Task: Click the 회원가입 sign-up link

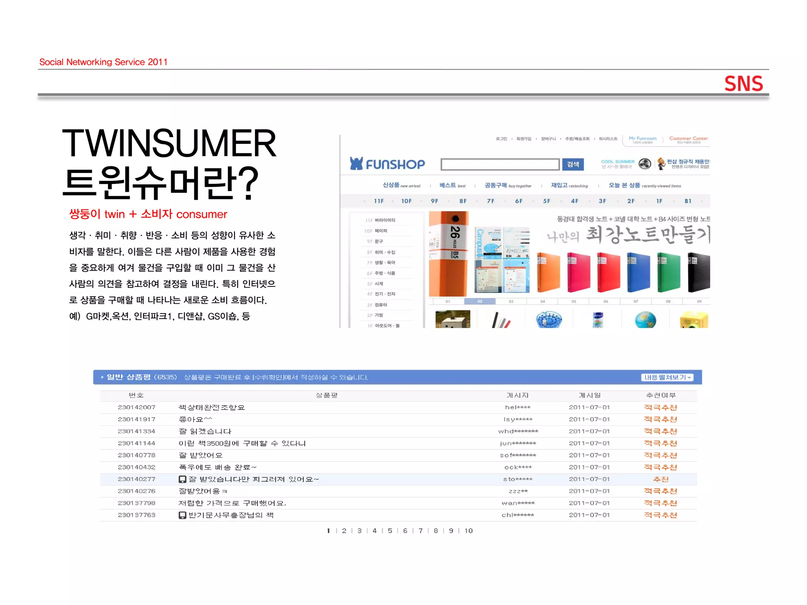Action: [524, 139]
